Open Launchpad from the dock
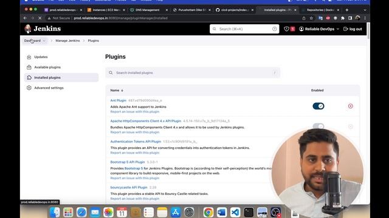389x218 pixels. tap(68, 212)
